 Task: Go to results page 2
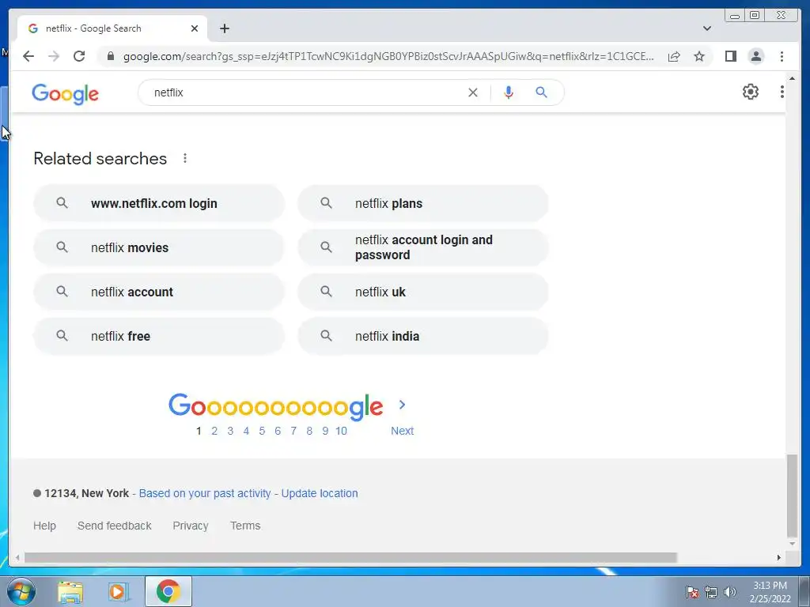coord(214,431)
